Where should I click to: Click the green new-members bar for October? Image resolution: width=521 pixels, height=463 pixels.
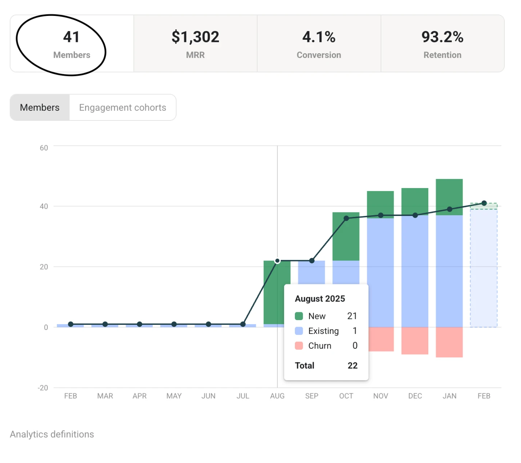(346, 236)
